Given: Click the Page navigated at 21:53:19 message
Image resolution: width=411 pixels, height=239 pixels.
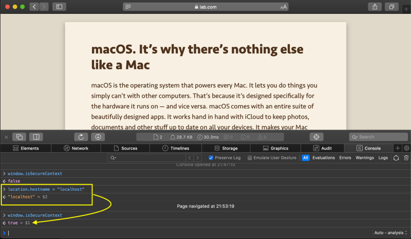Looking at the screenshot, I should (x=206, y=206).
